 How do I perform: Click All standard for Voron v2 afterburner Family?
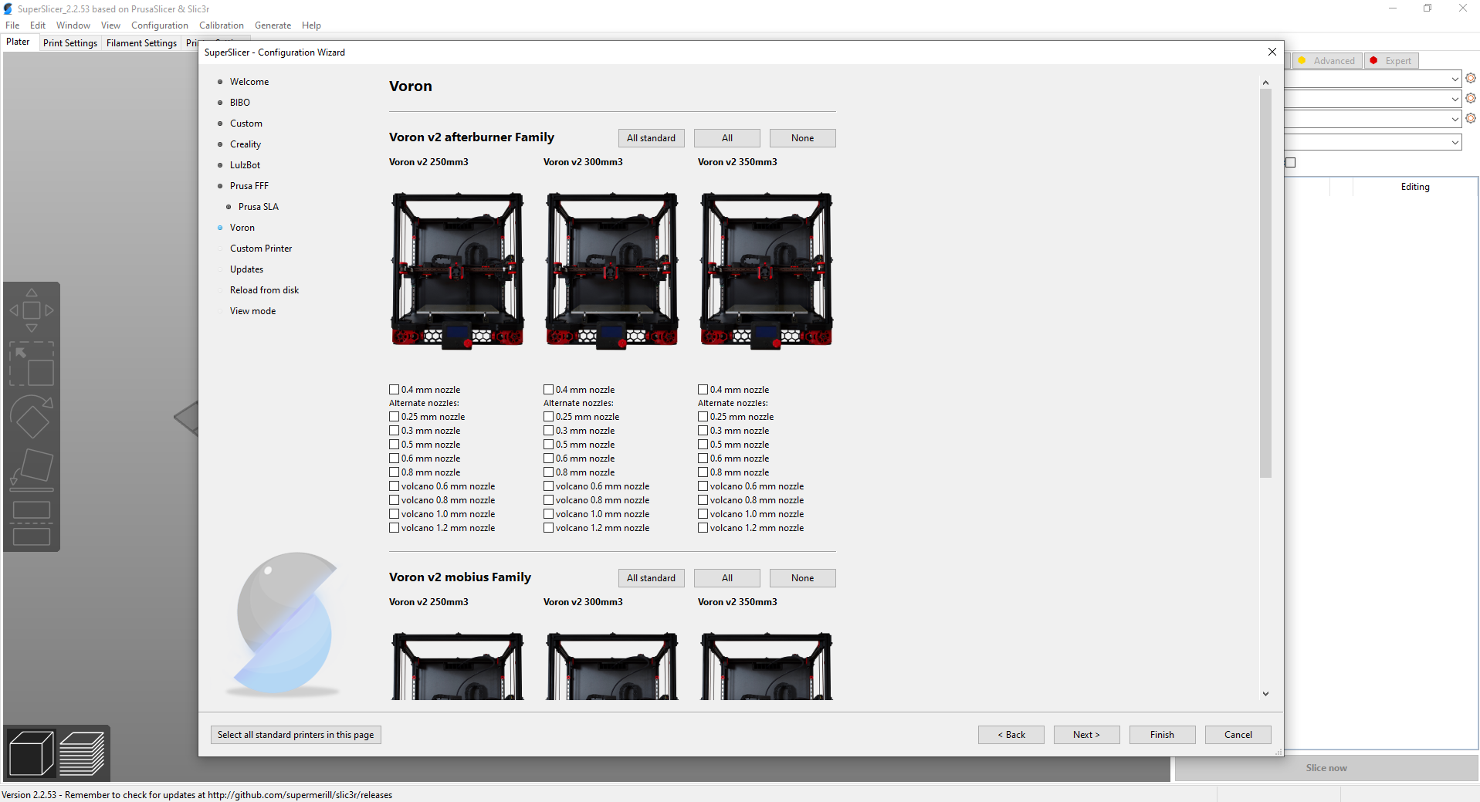point(651,138)
